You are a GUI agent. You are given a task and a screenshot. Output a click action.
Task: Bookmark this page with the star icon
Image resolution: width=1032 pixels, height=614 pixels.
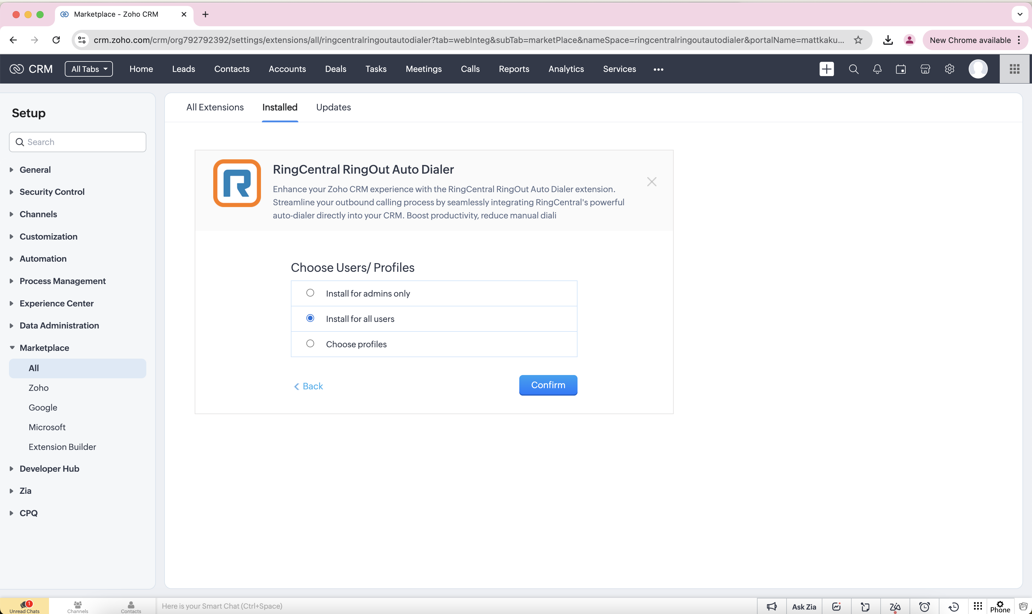858,40
